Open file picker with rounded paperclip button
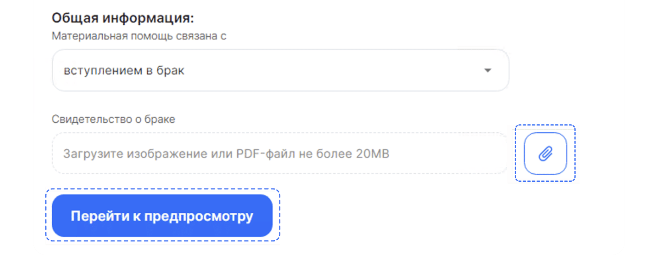The image size is (658, 255). point(545,153)
